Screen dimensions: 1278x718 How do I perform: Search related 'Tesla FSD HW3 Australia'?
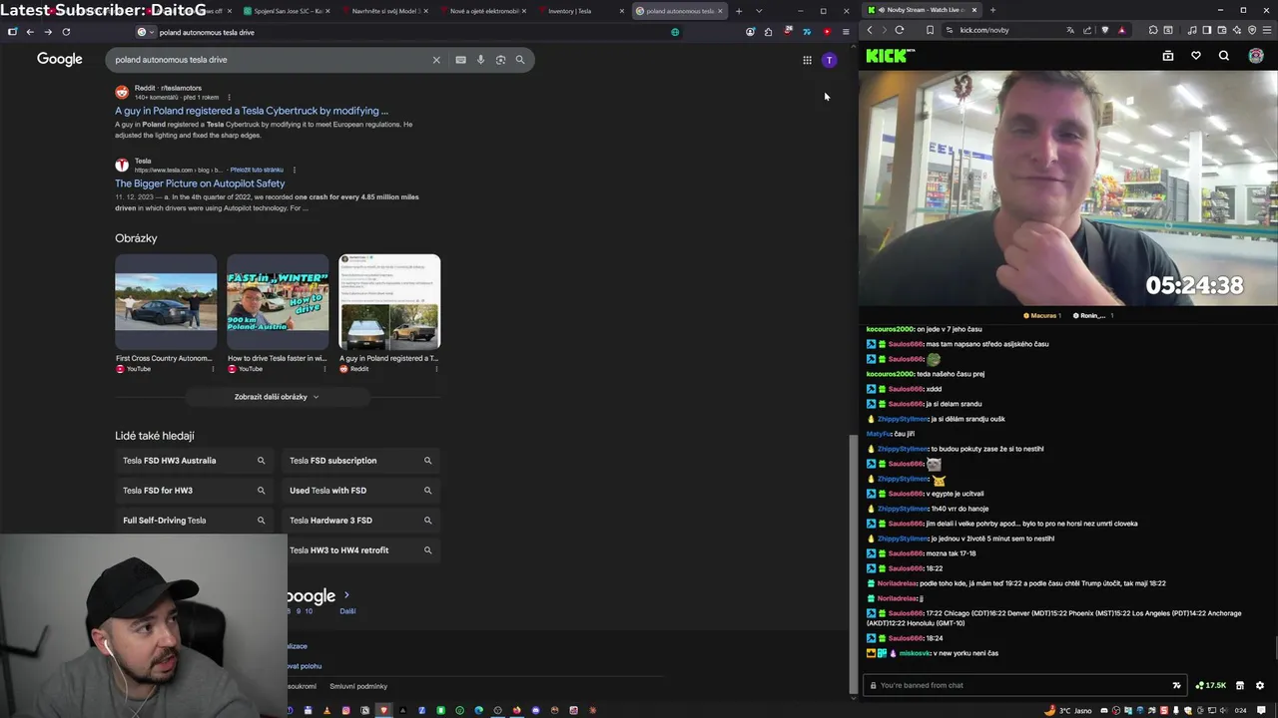point(194,461)
